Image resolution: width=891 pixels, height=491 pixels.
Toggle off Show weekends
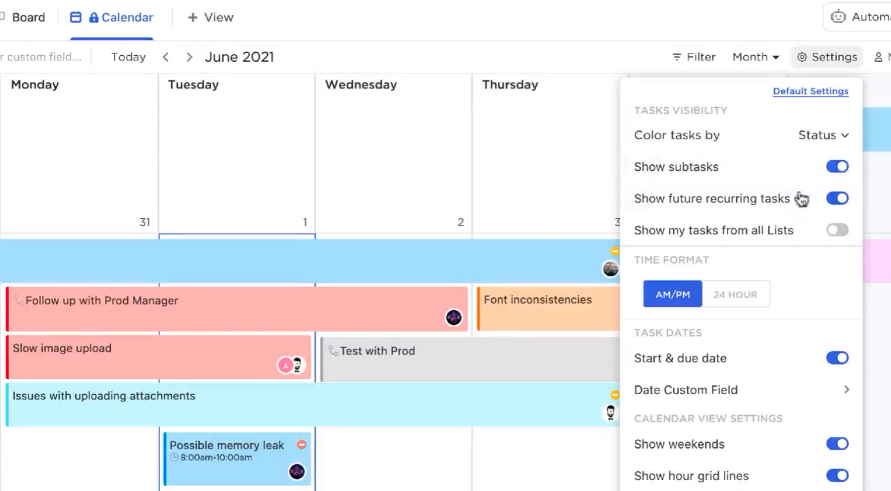point(837,443)
